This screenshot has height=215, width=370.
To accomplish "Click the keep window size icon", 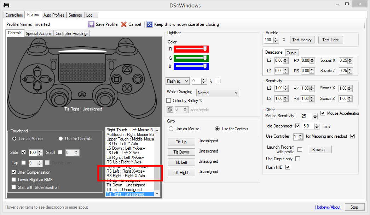I will coord(149,24).
